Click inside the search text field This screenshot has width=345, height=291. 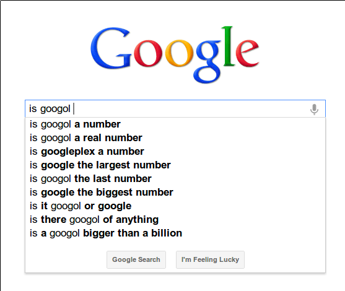click(175, 108)
